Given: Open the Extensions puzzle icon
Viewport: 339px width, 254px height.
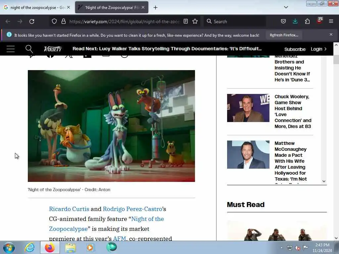Looking at the screenshot, I should click(x=307, y=21).
